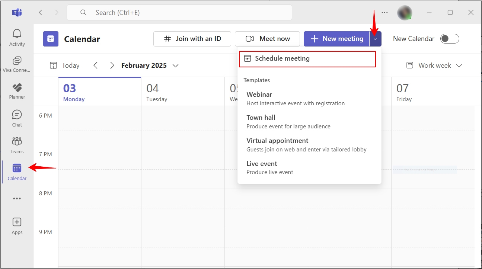Click the Microsoft Teams logo
482x269 pixels.
(x=17, y=12)
